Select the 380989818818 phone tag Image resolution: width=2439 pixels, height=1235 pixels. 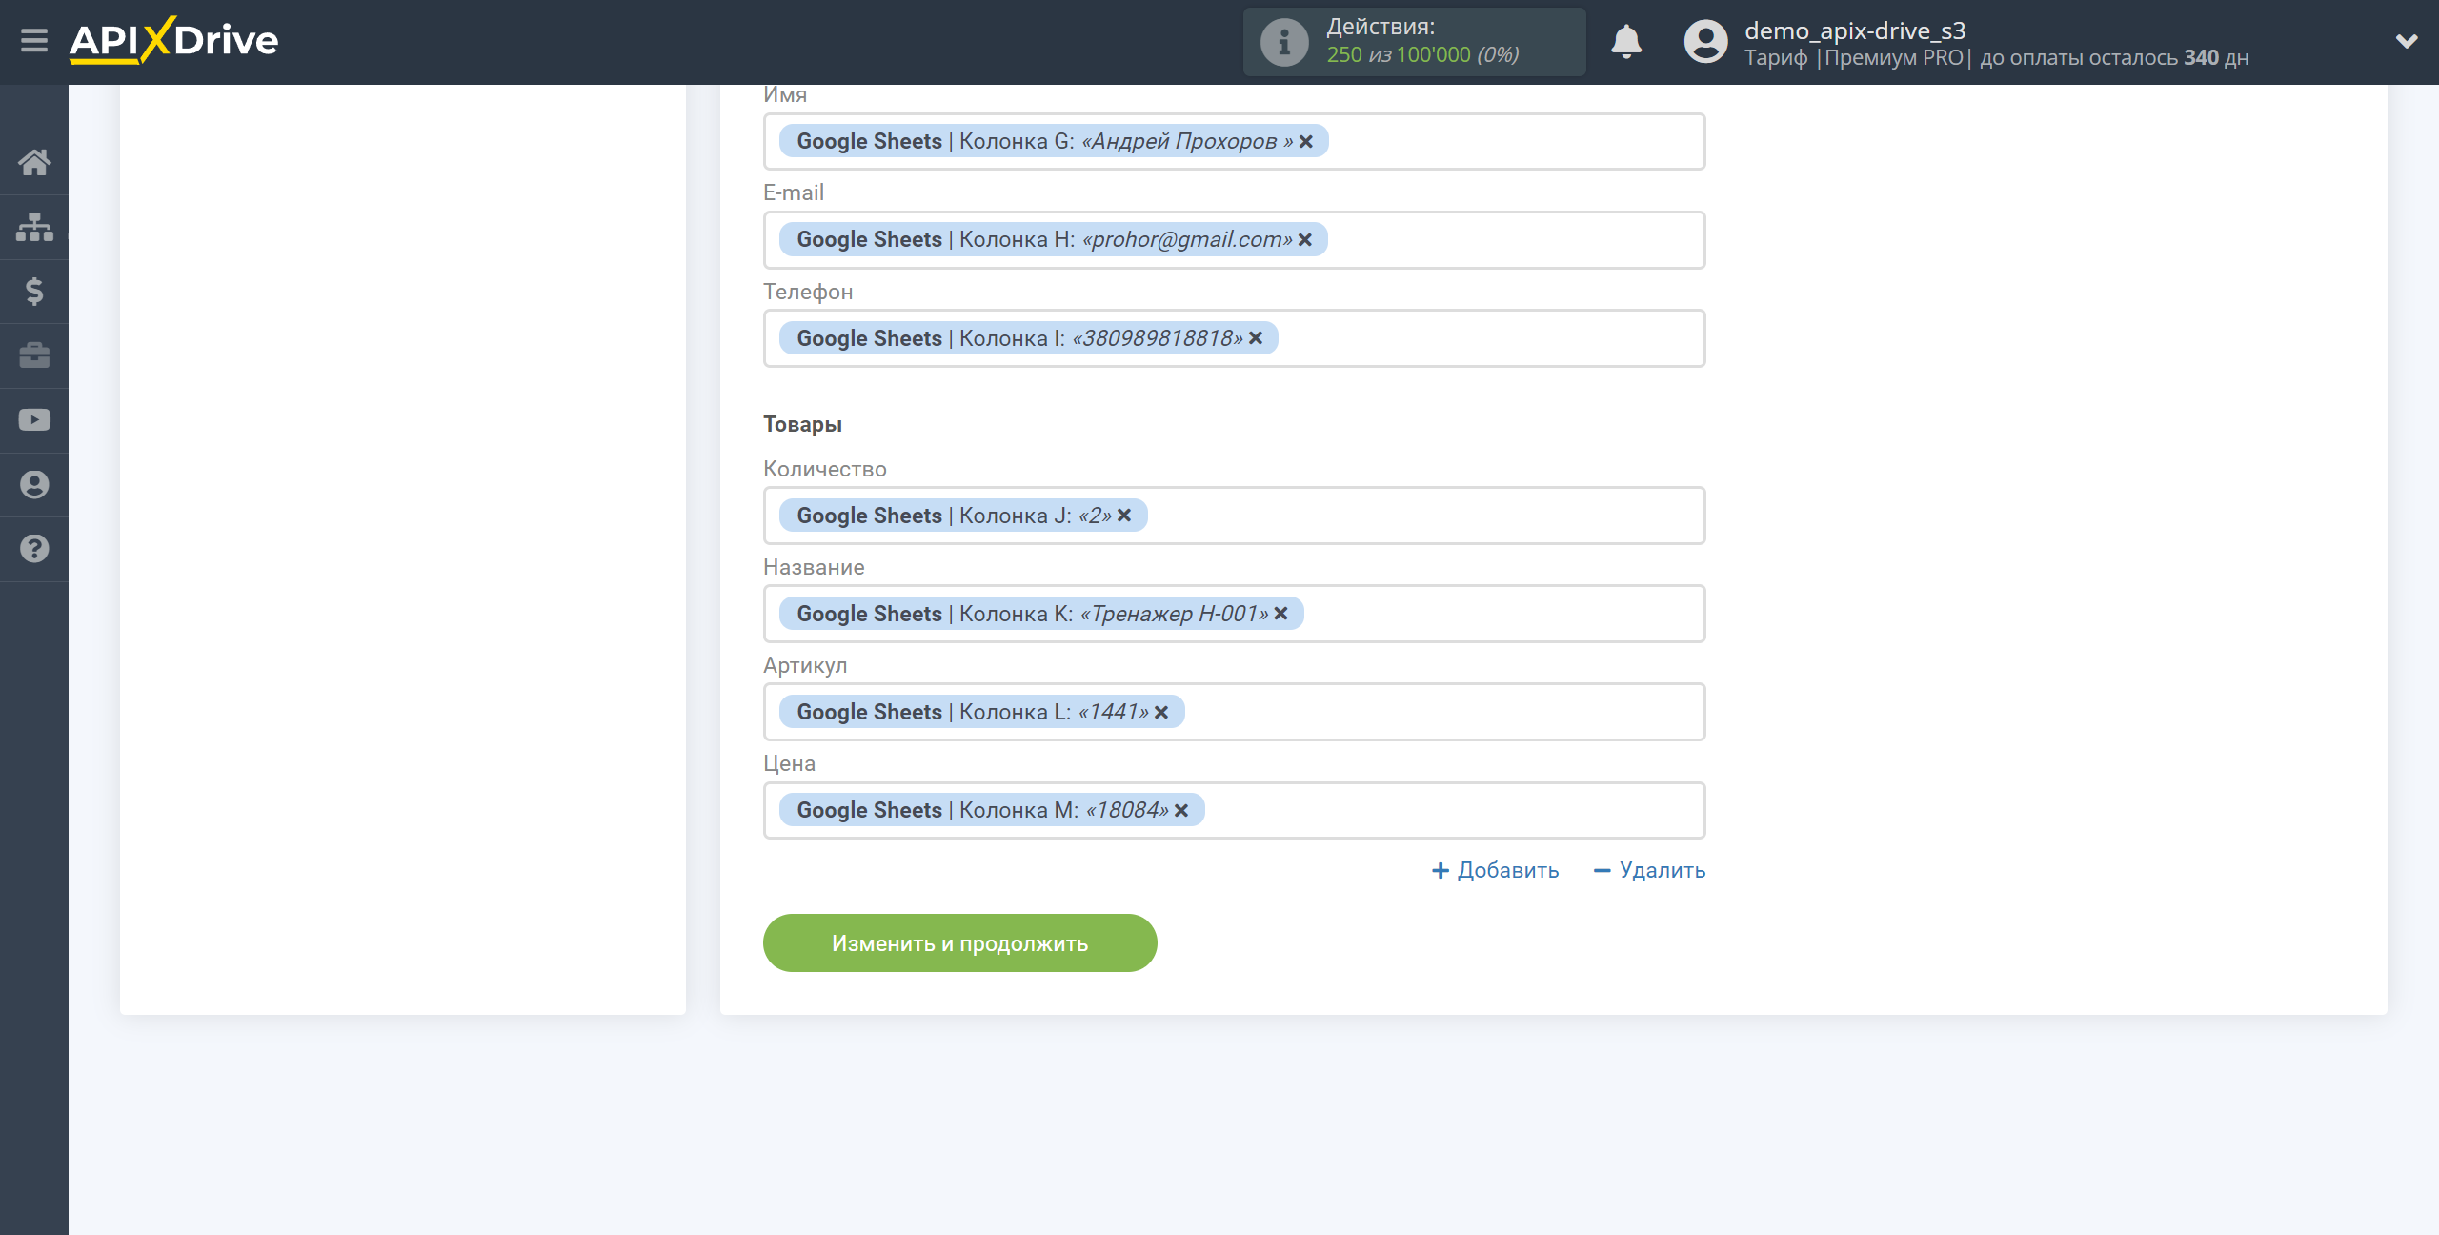pyautogui.click(x=1028, y=338)
